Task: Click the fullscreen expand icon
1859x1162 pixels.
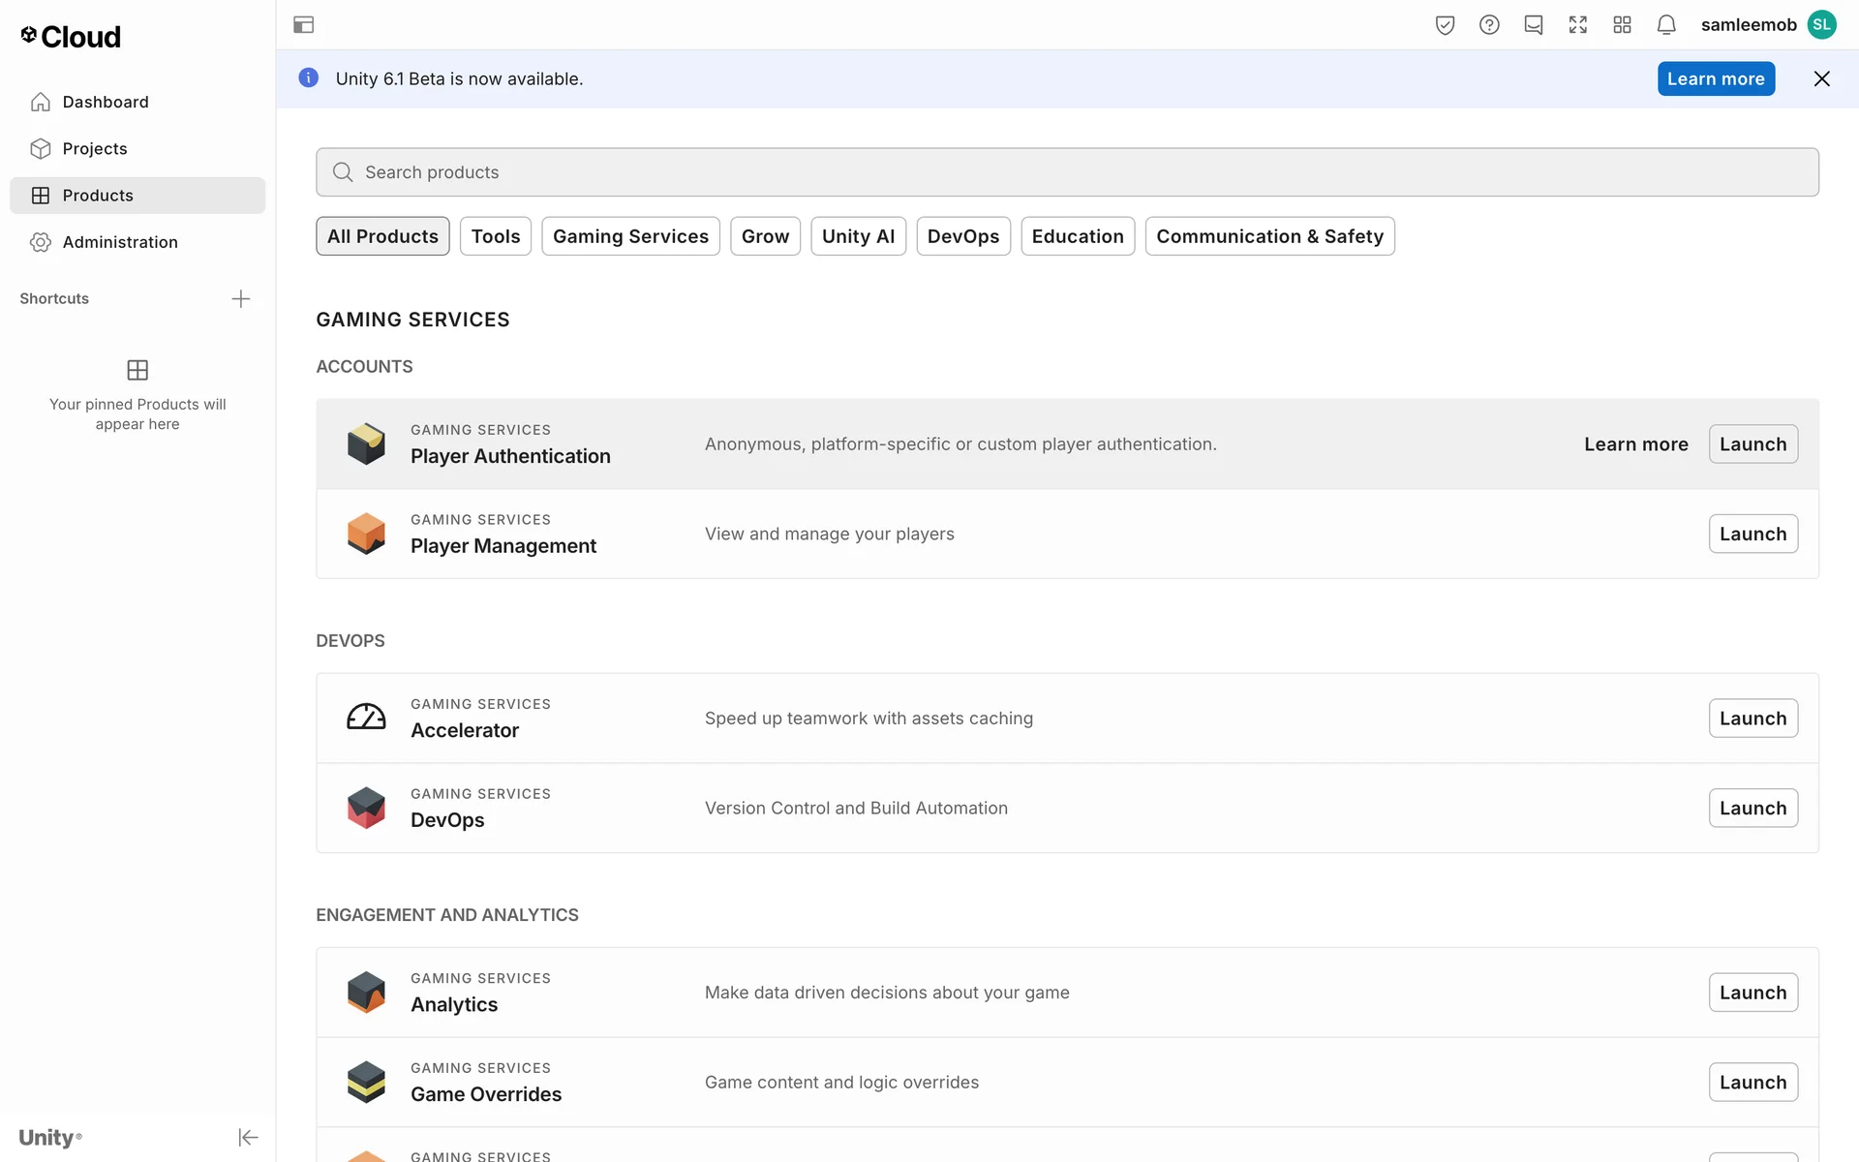Action: point(1577,25)
